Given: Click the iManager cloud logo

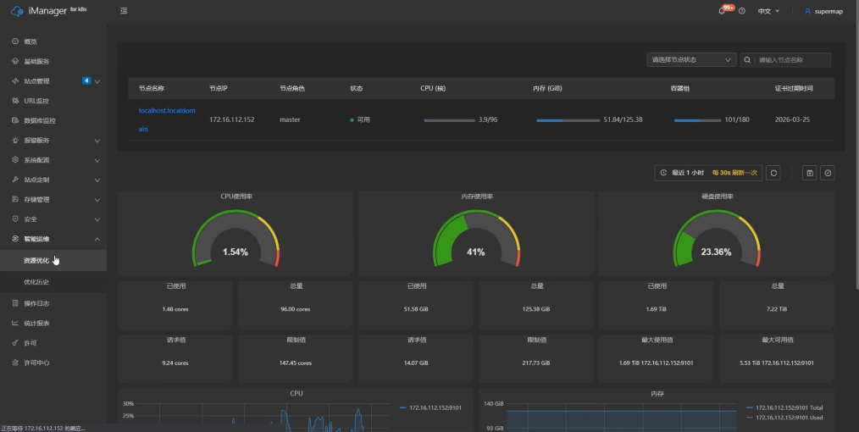Looking at the screenshot, I should pos(17,11).
